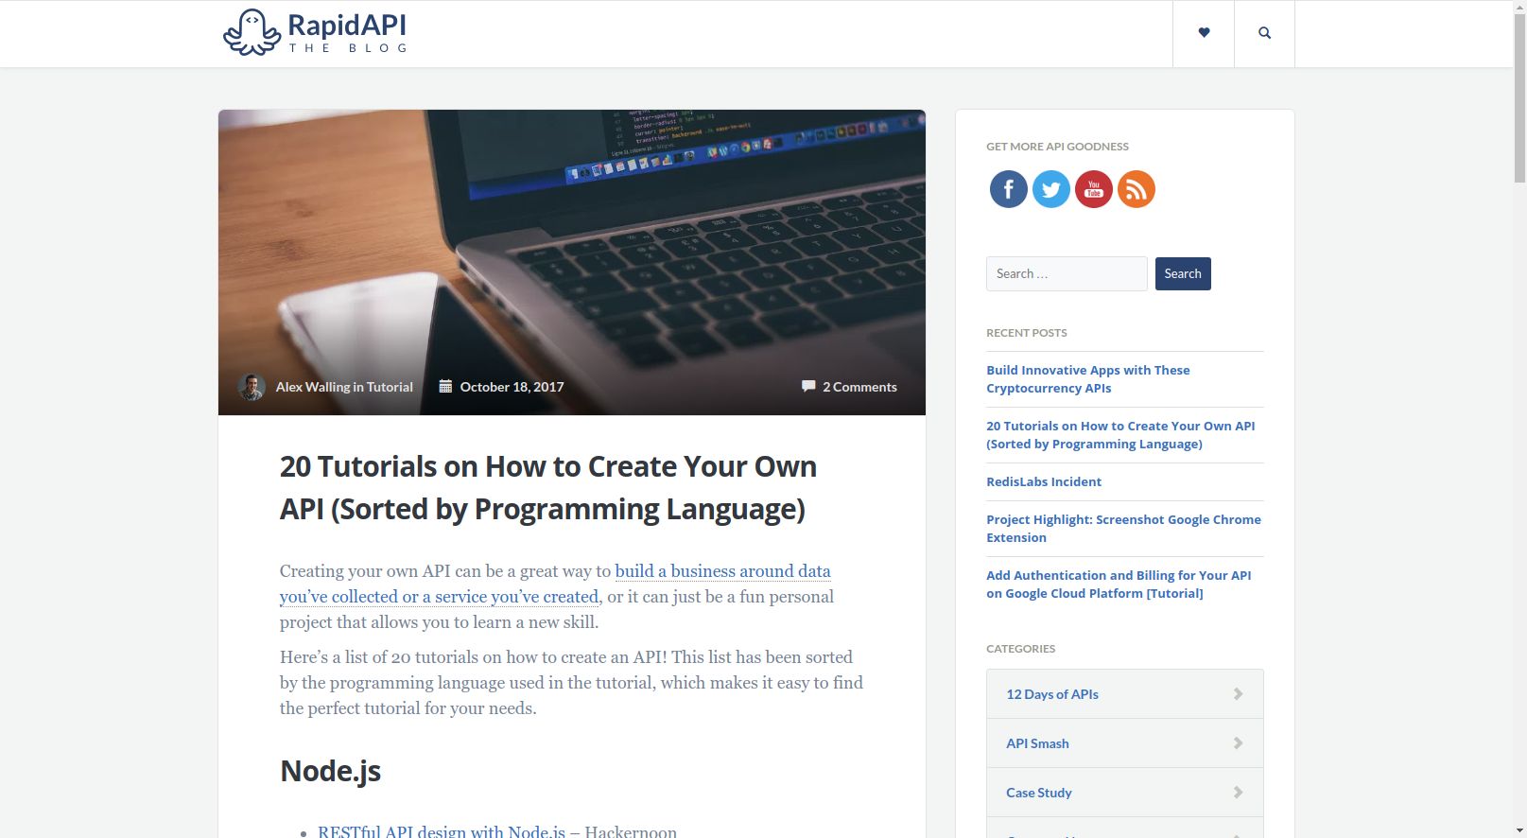
Task: Open recent post about Cryptocurrency APIs
Action: (x=1087, y=379)
